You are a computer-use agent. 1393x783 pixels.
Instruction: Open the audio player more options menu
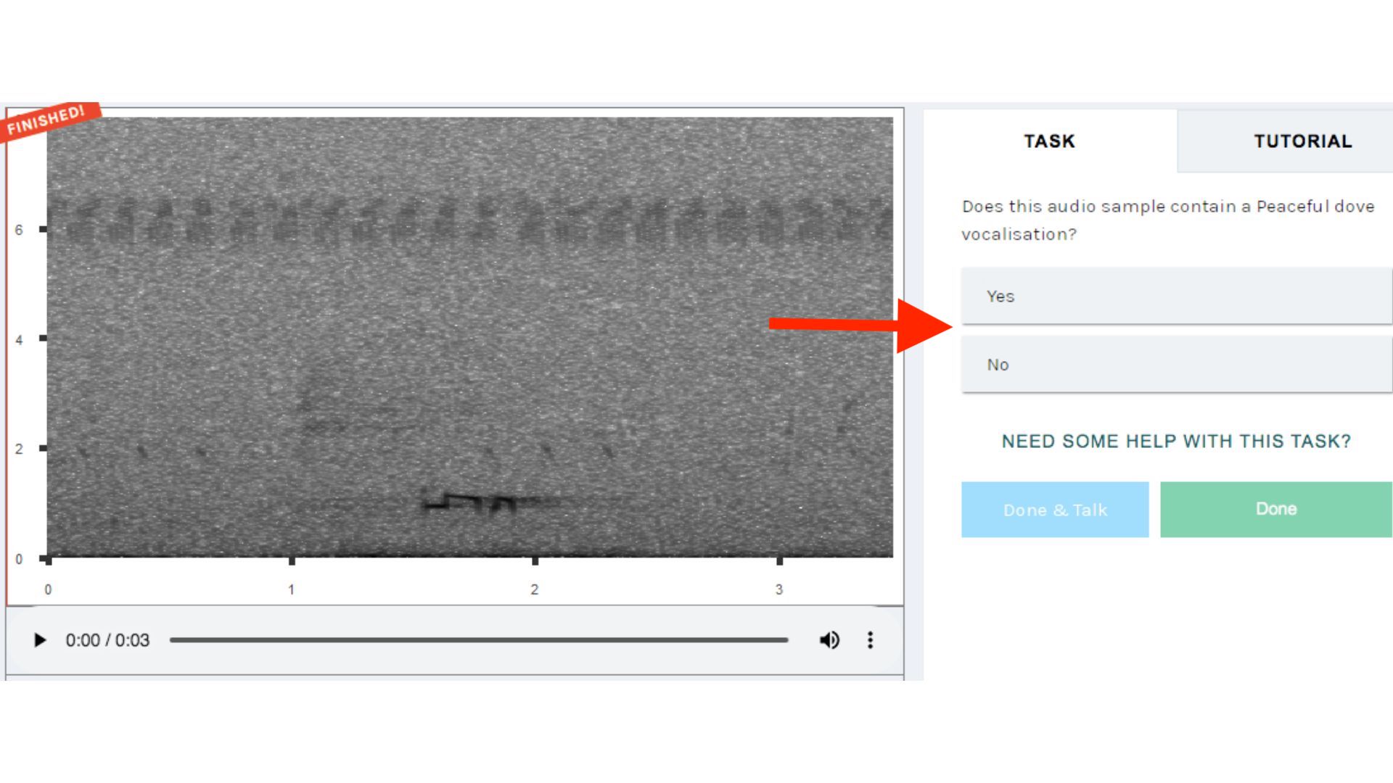pyautogui.click(x=870, y=640)
